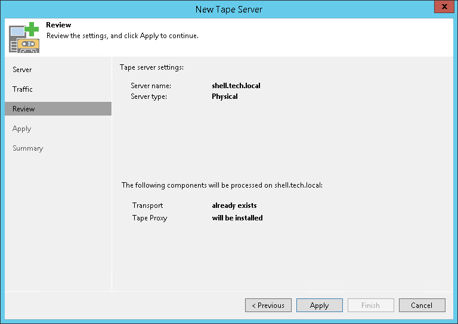The image size is (458, 324).
Task: Select the Review step in sidebar
Action: (x=24, y=109)
